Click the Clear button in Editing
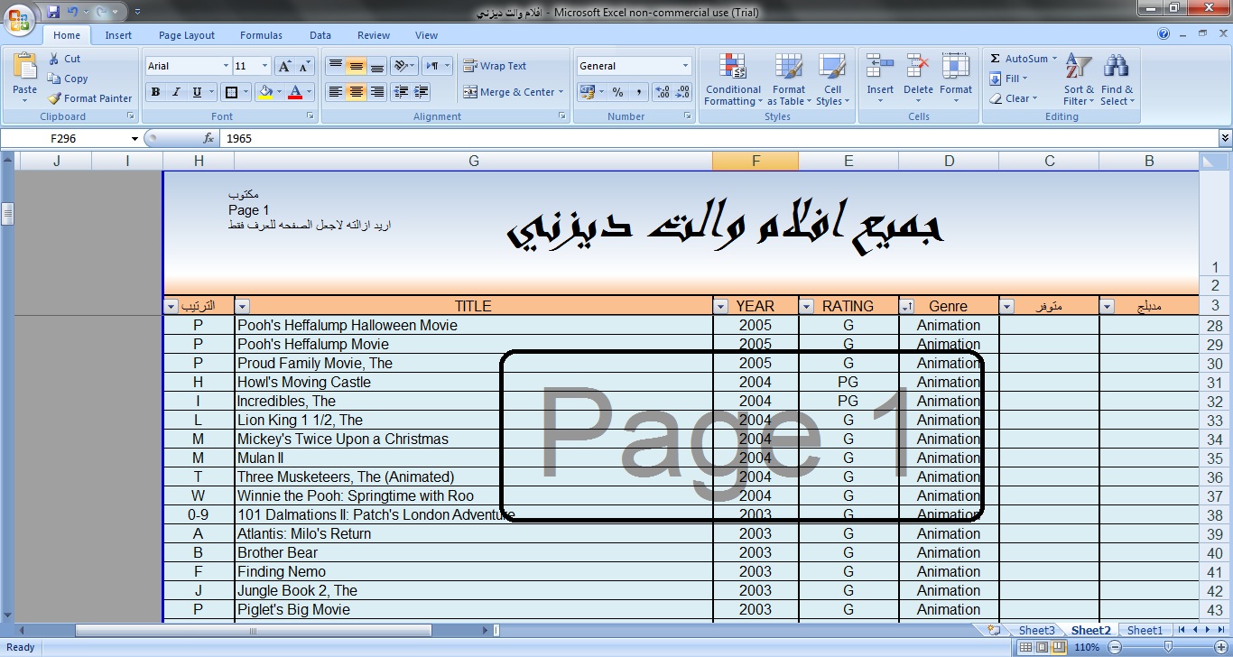Viewport: 1233px width, 657px height. point(1015,98)
